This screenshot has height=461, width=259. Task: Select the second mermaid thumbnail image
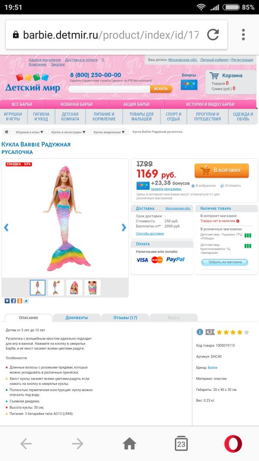coord(56,287)
